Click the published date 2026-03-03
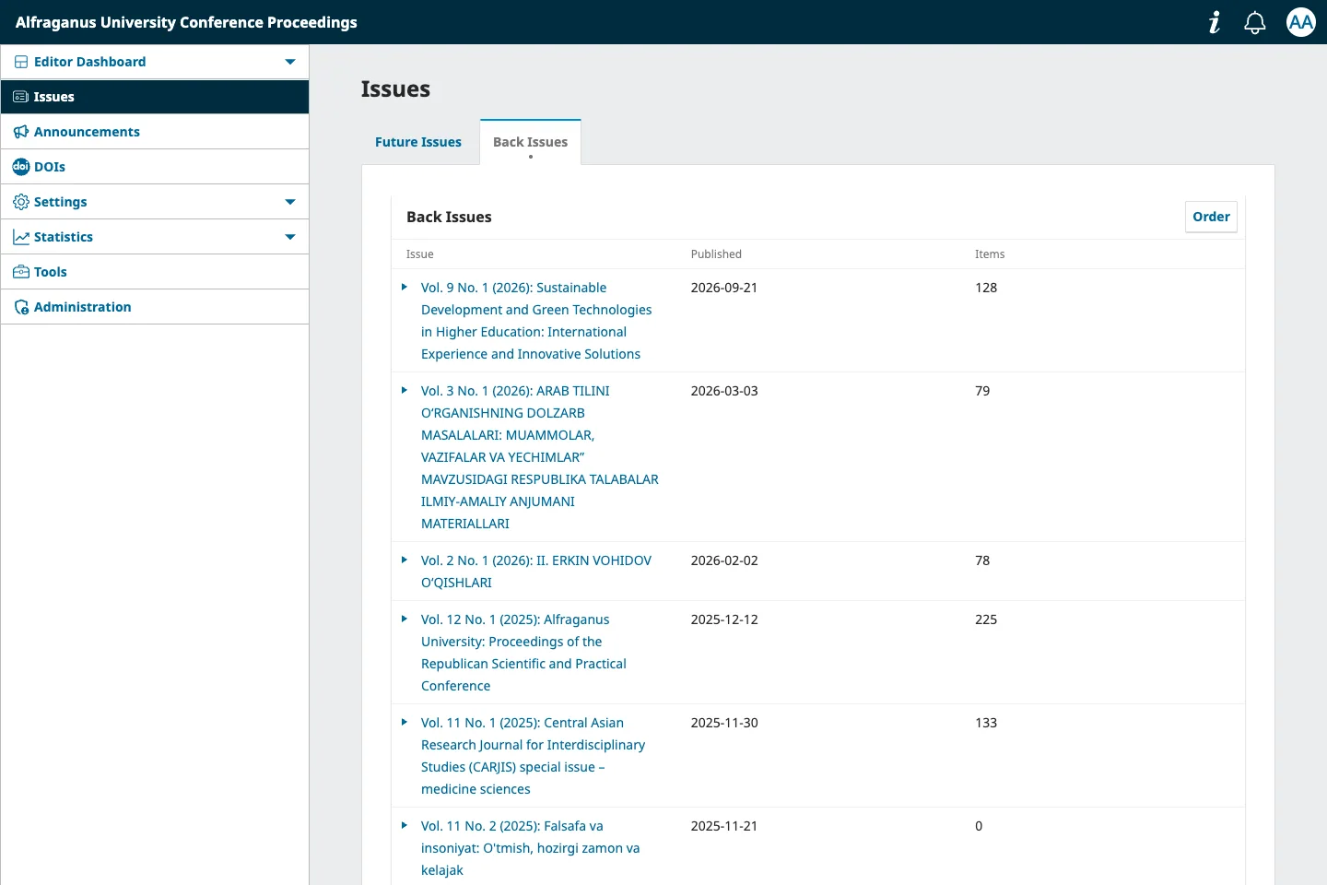The height and width of the screenshot is (885, 1327). pyautogui.click(x=724, y=391)
